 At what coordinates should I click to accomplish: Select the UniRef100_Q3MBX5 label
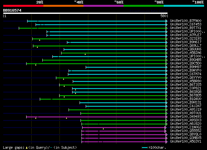[x=186, y=138]
